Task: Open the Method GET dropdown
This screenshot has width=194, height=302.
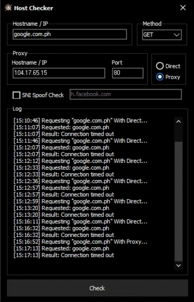Action: click(162, 35)
